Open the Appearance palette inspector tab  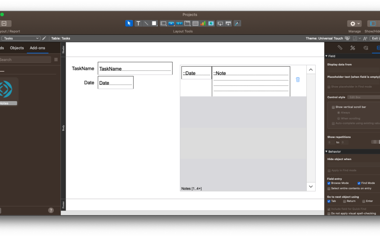tap(366, 48)
